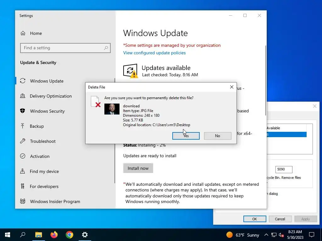
Task: Click Cancel in the background properties dialog
Action: tap(280, 219)
